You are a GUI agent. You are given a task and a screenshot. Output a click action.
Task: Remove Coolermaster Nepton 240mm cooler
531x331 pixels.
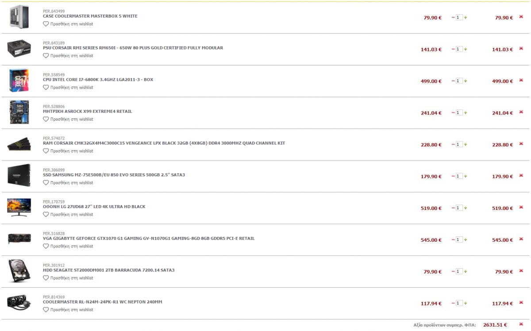(x=521, y=303)
